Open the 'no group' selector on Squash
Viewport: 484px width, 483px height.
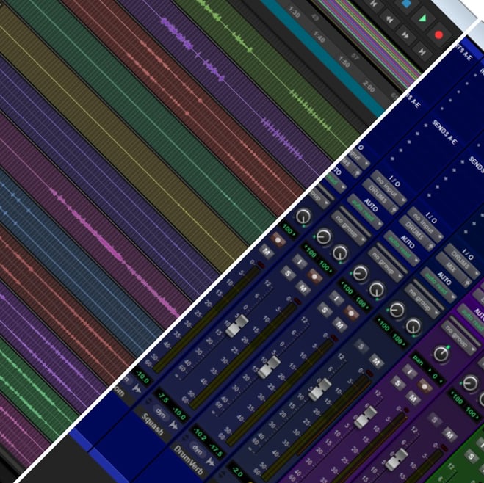tap(349, 228)
